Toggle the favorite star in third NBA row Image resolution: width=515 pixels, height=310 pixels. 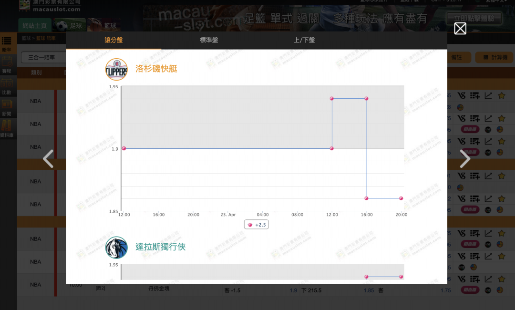502,141
